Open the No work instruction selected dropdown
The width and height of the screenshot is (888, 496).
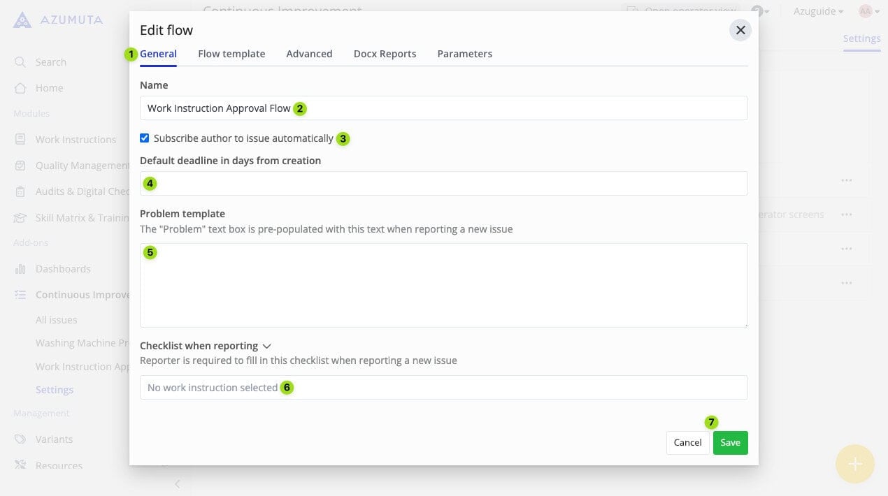(443, 388)
